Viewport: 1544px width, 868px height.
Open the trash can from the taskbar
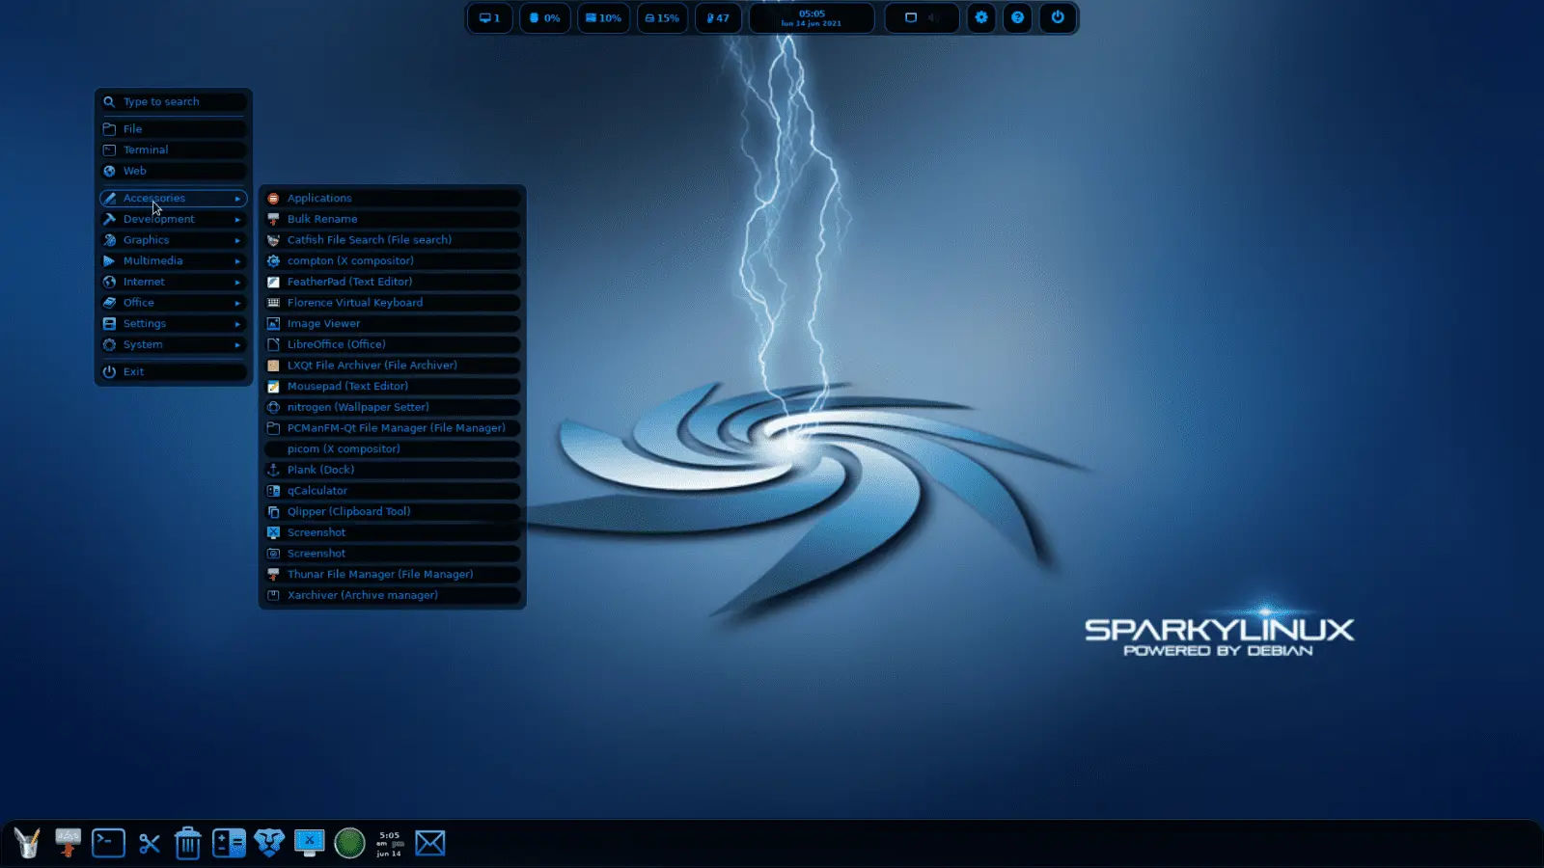pos(187,842)
